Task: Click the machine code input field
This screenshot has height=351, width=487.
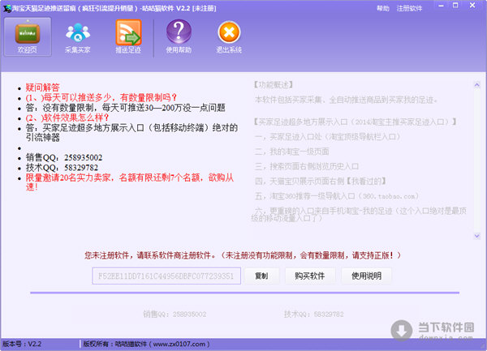Action: (x=166, y=276)
